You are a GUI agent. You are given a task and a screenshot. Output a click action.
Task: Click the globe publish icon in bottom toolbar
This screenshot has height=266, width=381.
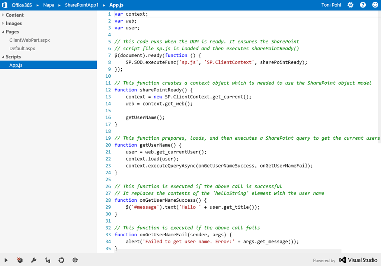coord(75,260)
